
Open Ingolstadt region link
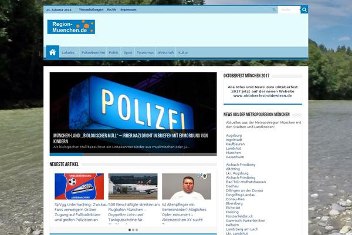[x=234, y=140]
